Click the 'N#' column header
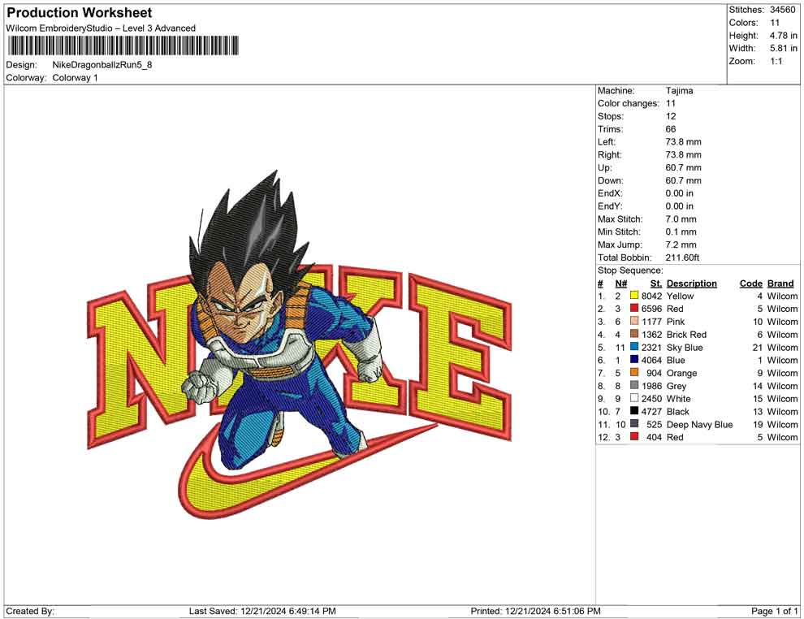 tap(621, 283)
